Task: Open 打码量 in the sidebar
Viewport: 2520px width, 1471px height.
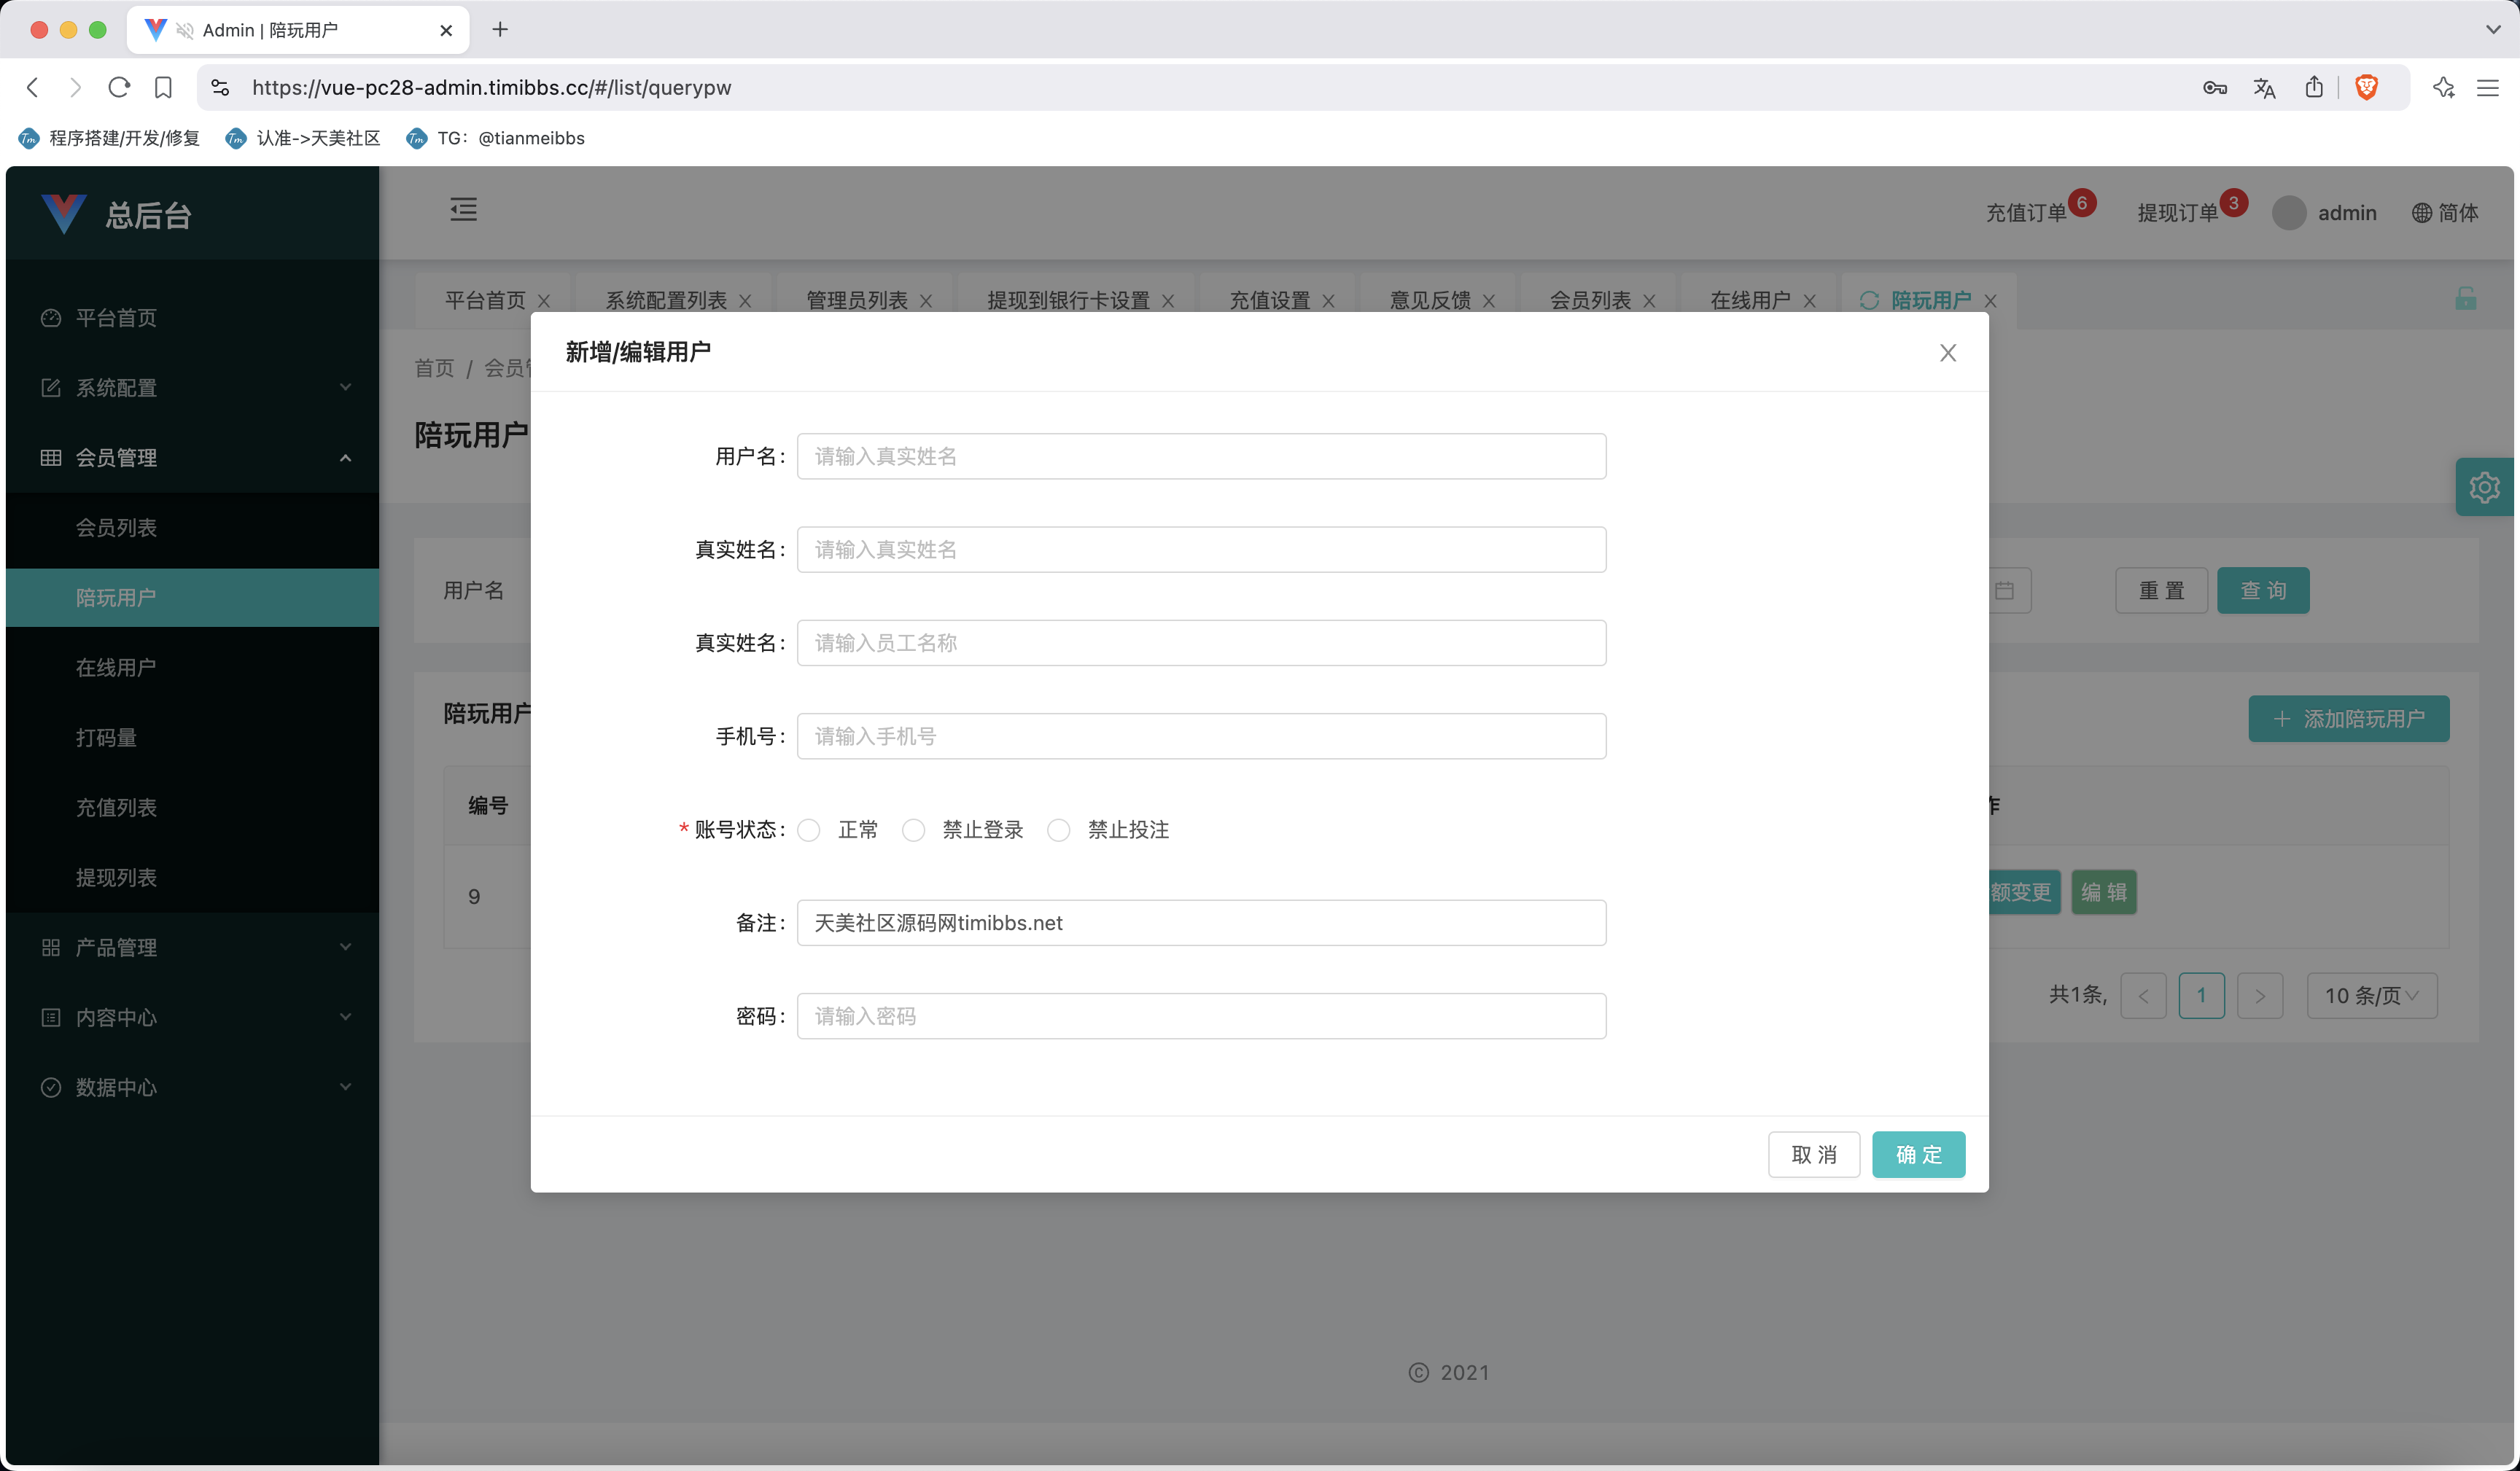Action: click(x=192, y=737)
